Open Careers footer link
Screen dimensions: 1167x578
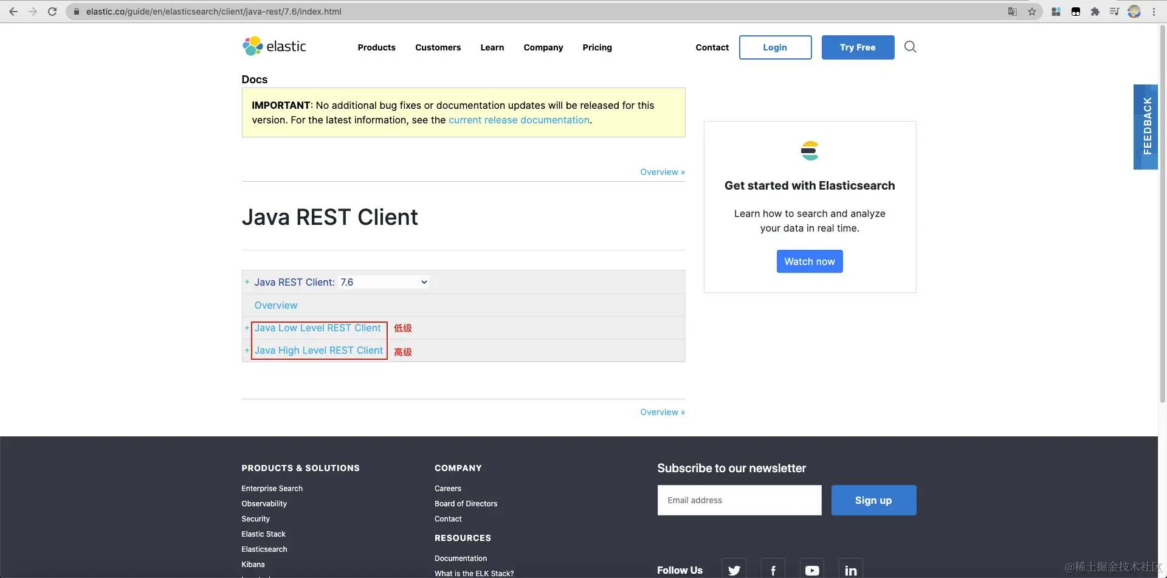448,489
